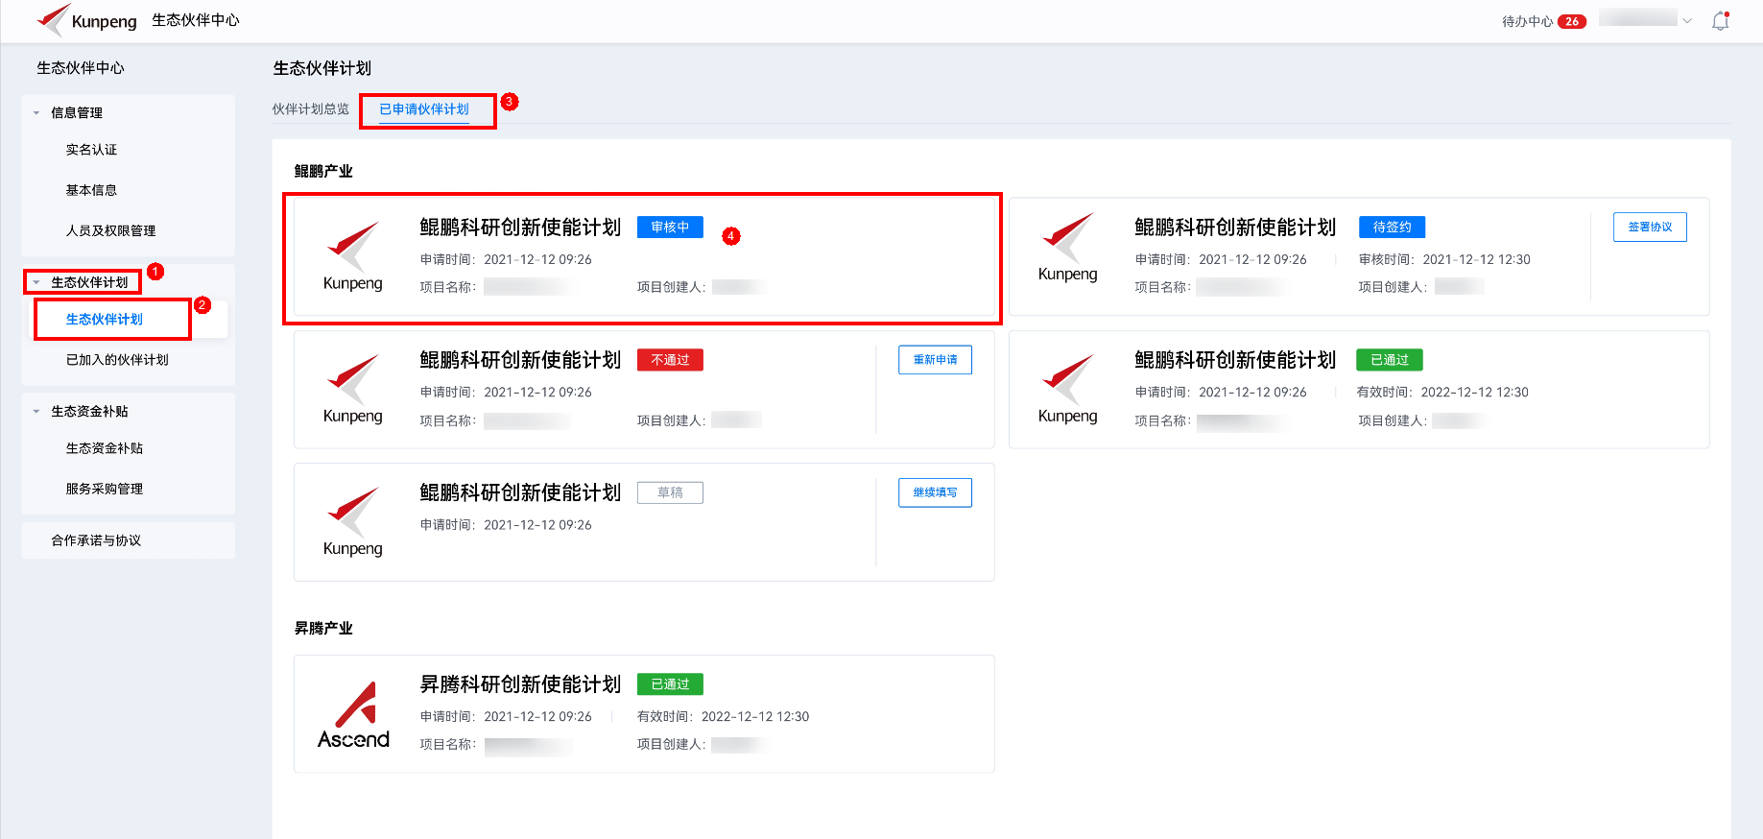Image resolution: width=1763 pixels, height=839 pixels.
Task: Switch to the 已申请伙伴计划 tab
Action: tap(424, 109)
